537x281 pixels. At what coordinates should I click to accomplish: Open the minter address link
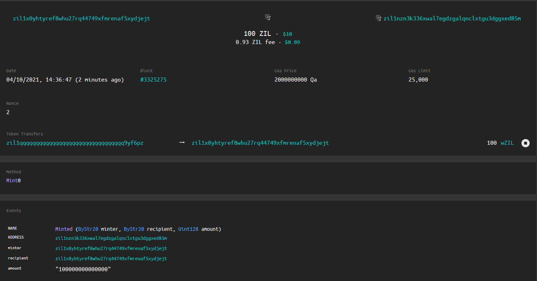click(111, 248)
